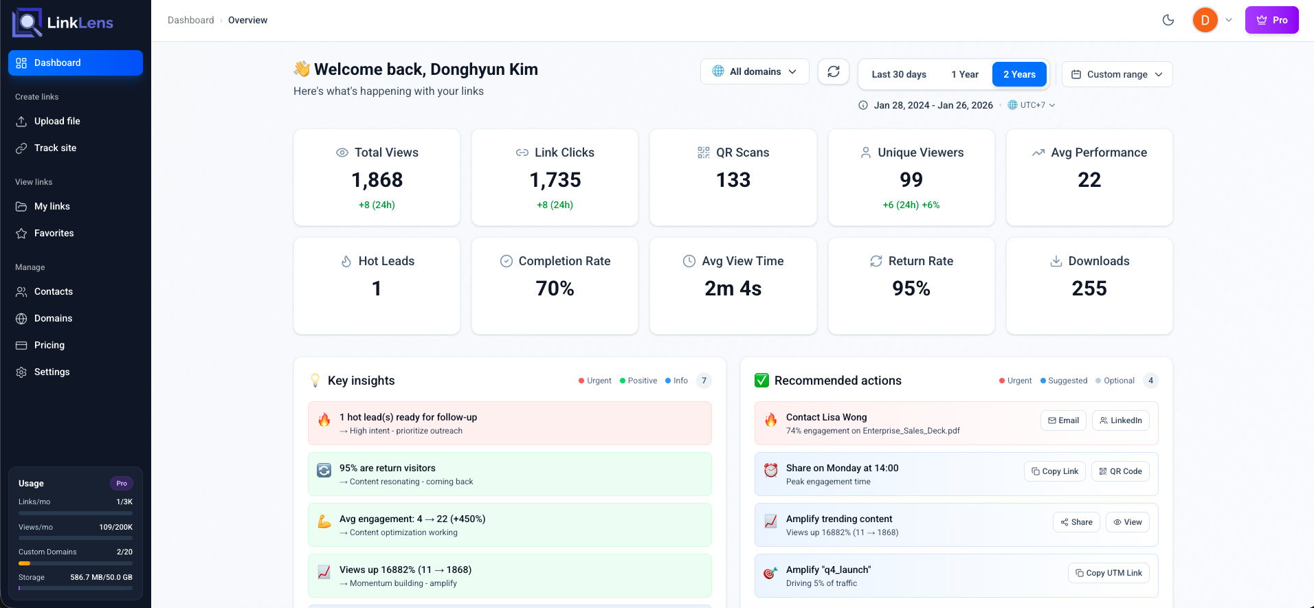
Task: Click Share on Amplify trending content
Action: (1076, 522)
